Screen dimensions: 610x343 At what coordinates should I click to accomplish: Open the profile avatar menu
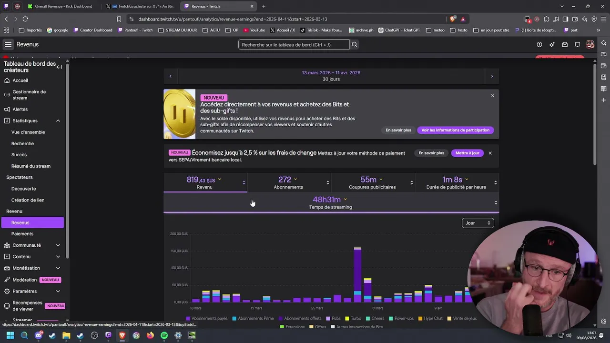tap(590, 44)
